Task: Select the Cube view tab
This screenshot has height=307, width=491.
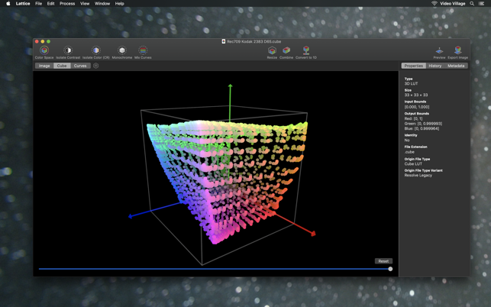Action: (x=62, y=66)
